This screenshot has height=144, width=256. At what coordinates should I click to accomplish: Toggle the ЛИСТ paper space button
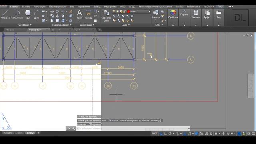[x=154, y=134]
